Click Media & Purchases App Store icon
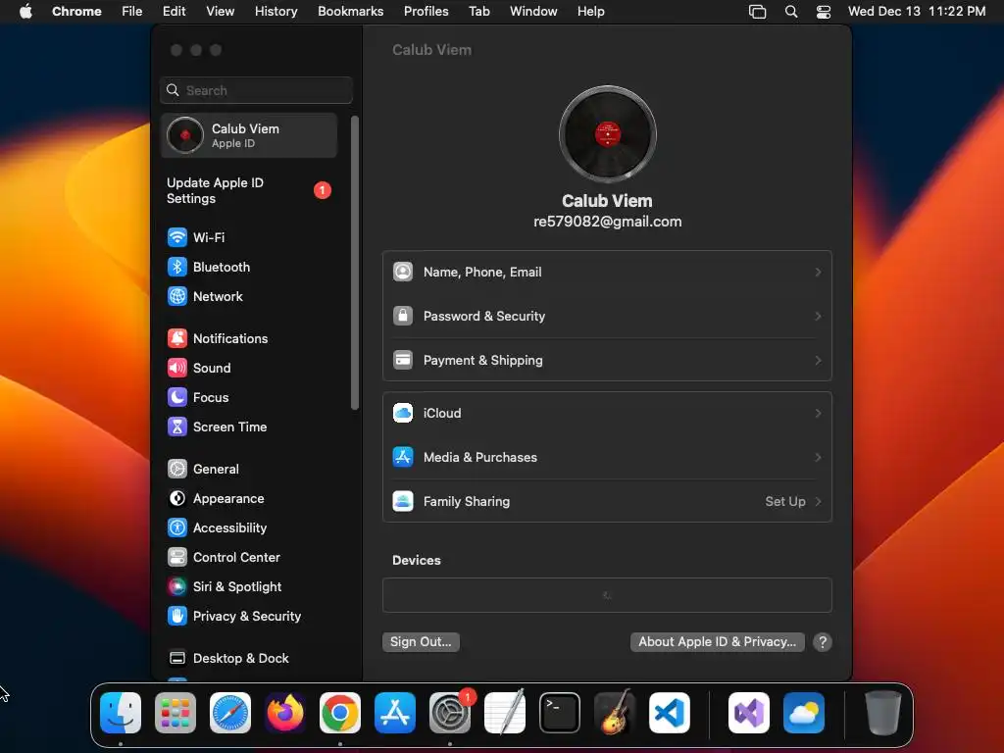 coord(403,458)
